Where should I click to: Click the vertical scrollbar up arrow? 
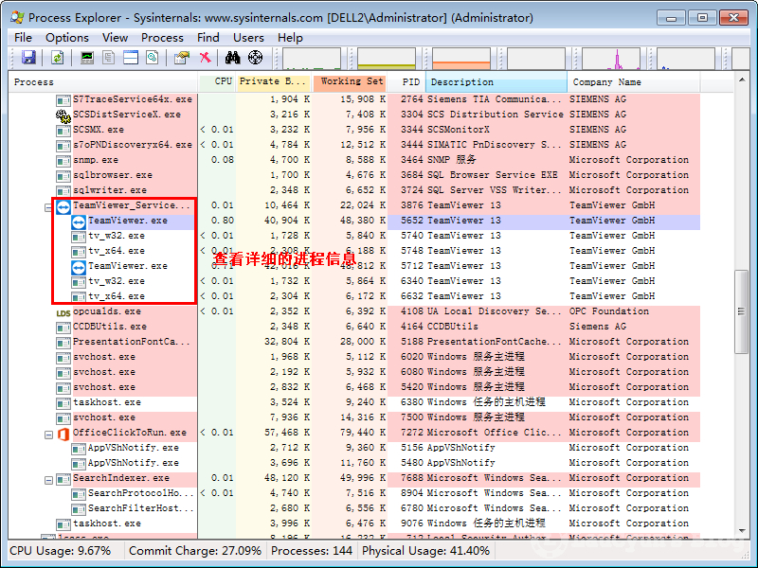click(x=742, y=80)
